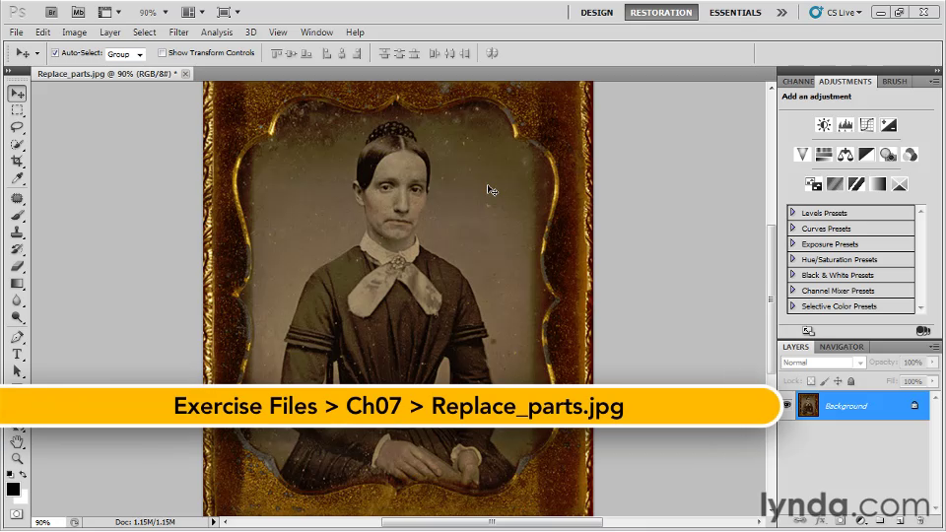
Task: Add a Brightness/Contrast adjustment
Action: click(824, 125)
